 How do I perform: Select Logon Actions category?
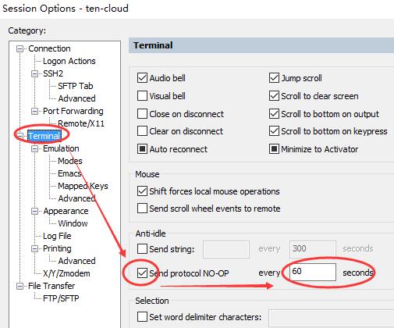tap(69, 61)
